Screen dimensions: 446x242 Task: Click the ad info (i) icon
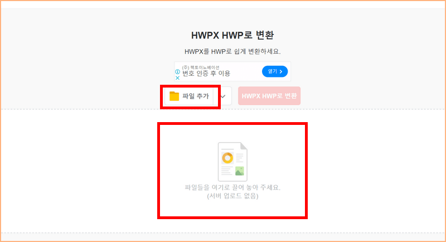(x=177, y=72)
